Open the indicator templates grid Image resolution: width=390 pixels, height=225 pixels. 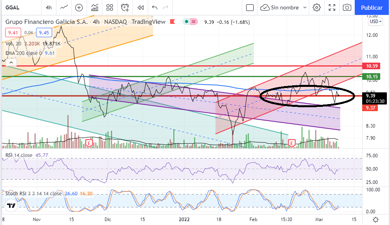coord(110,8)
